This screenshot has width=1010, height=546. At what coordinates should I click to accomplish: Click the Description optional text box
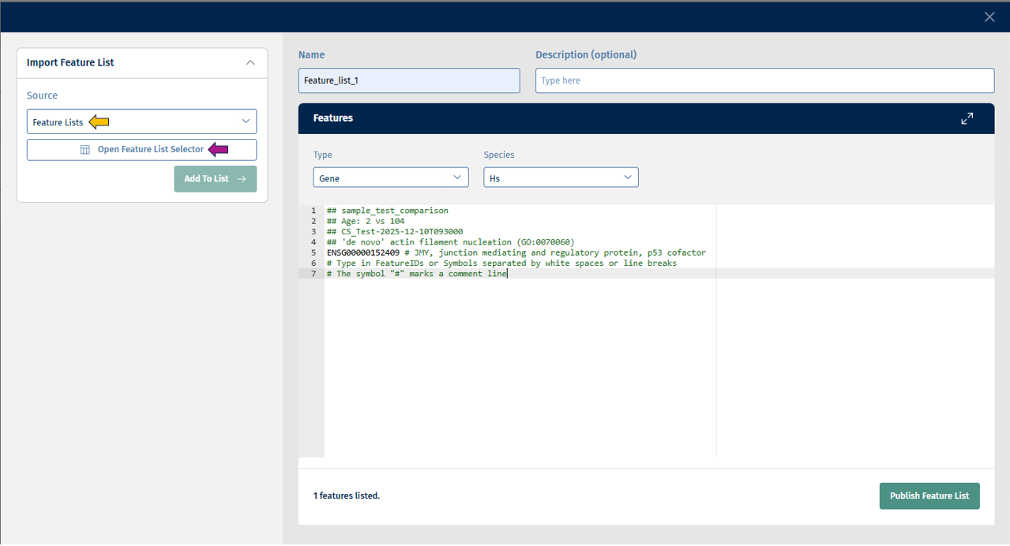[x=764, y=80]
